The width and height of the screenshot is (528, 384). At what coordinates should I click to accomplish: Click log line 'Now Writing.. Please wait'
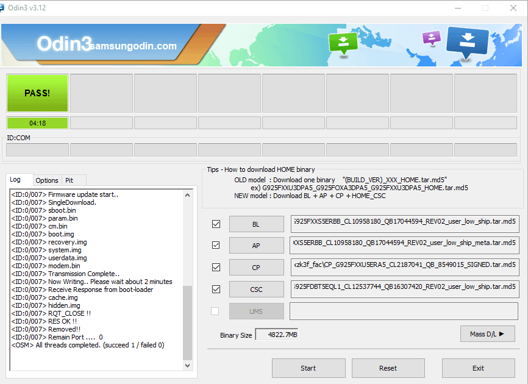point(91,282)
